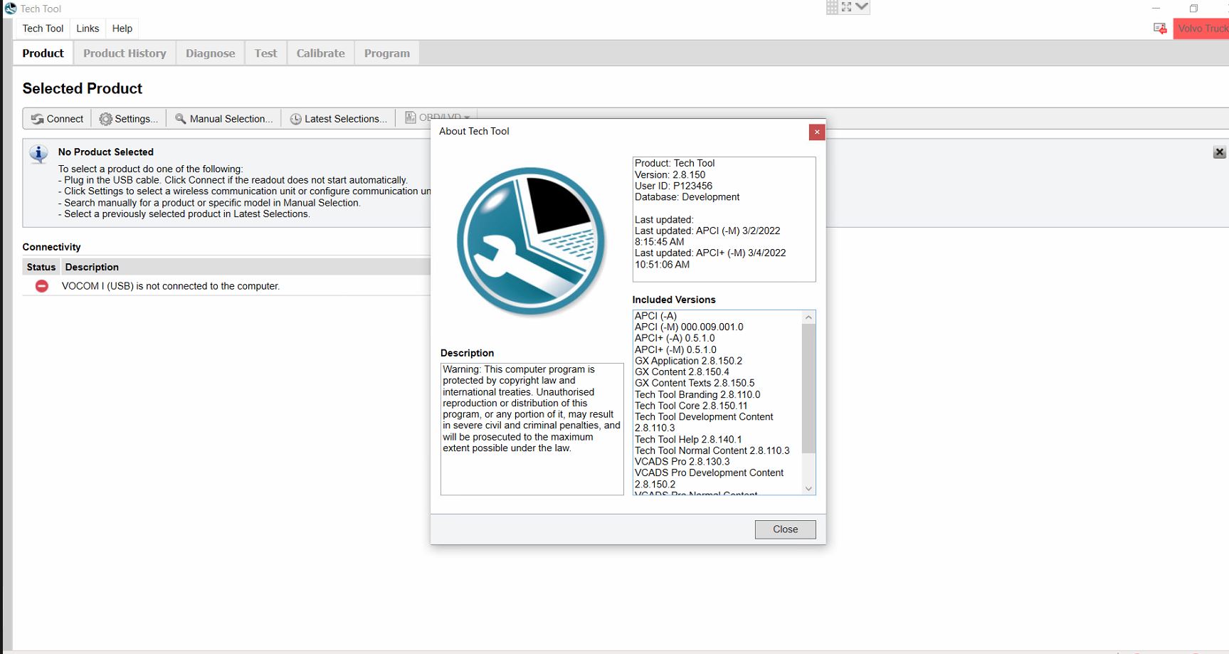Screen dimensions: 1229x654
Task: Click the Tech Tool title bar app icon
Action: 11,9
